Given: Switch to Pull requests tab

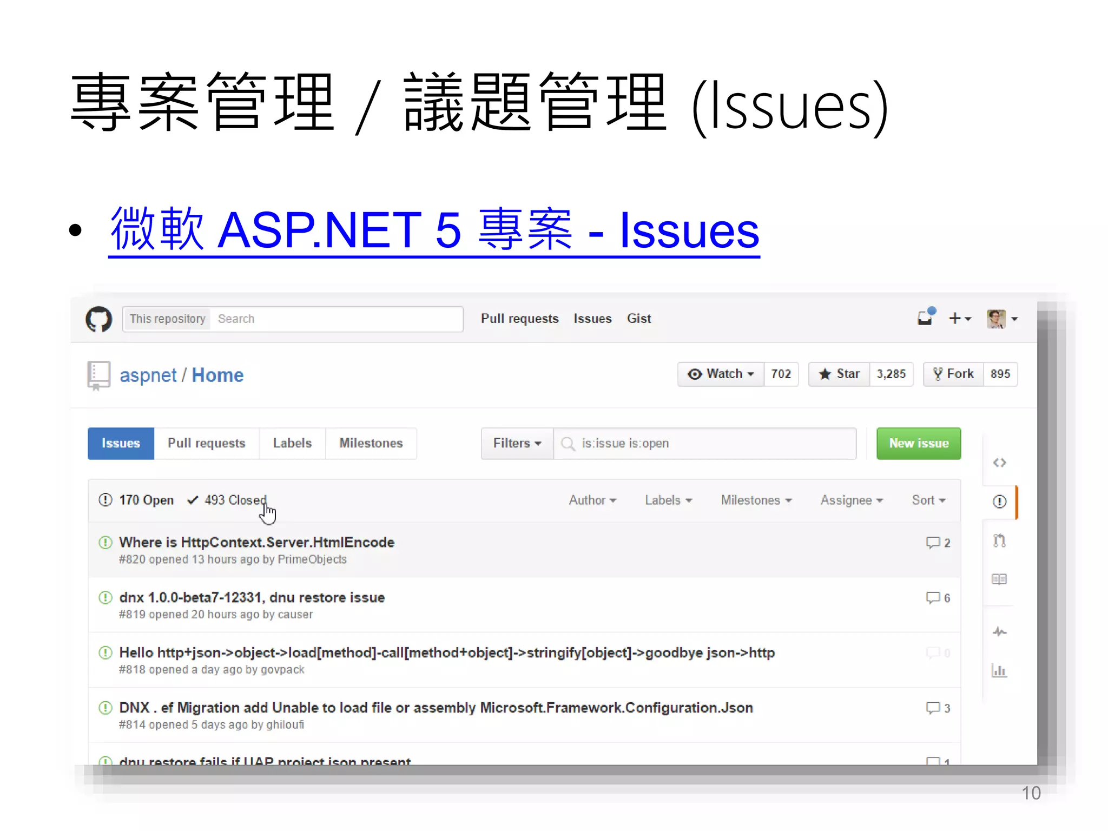Looking at the screenshot, I should click(x=207, y=444).
